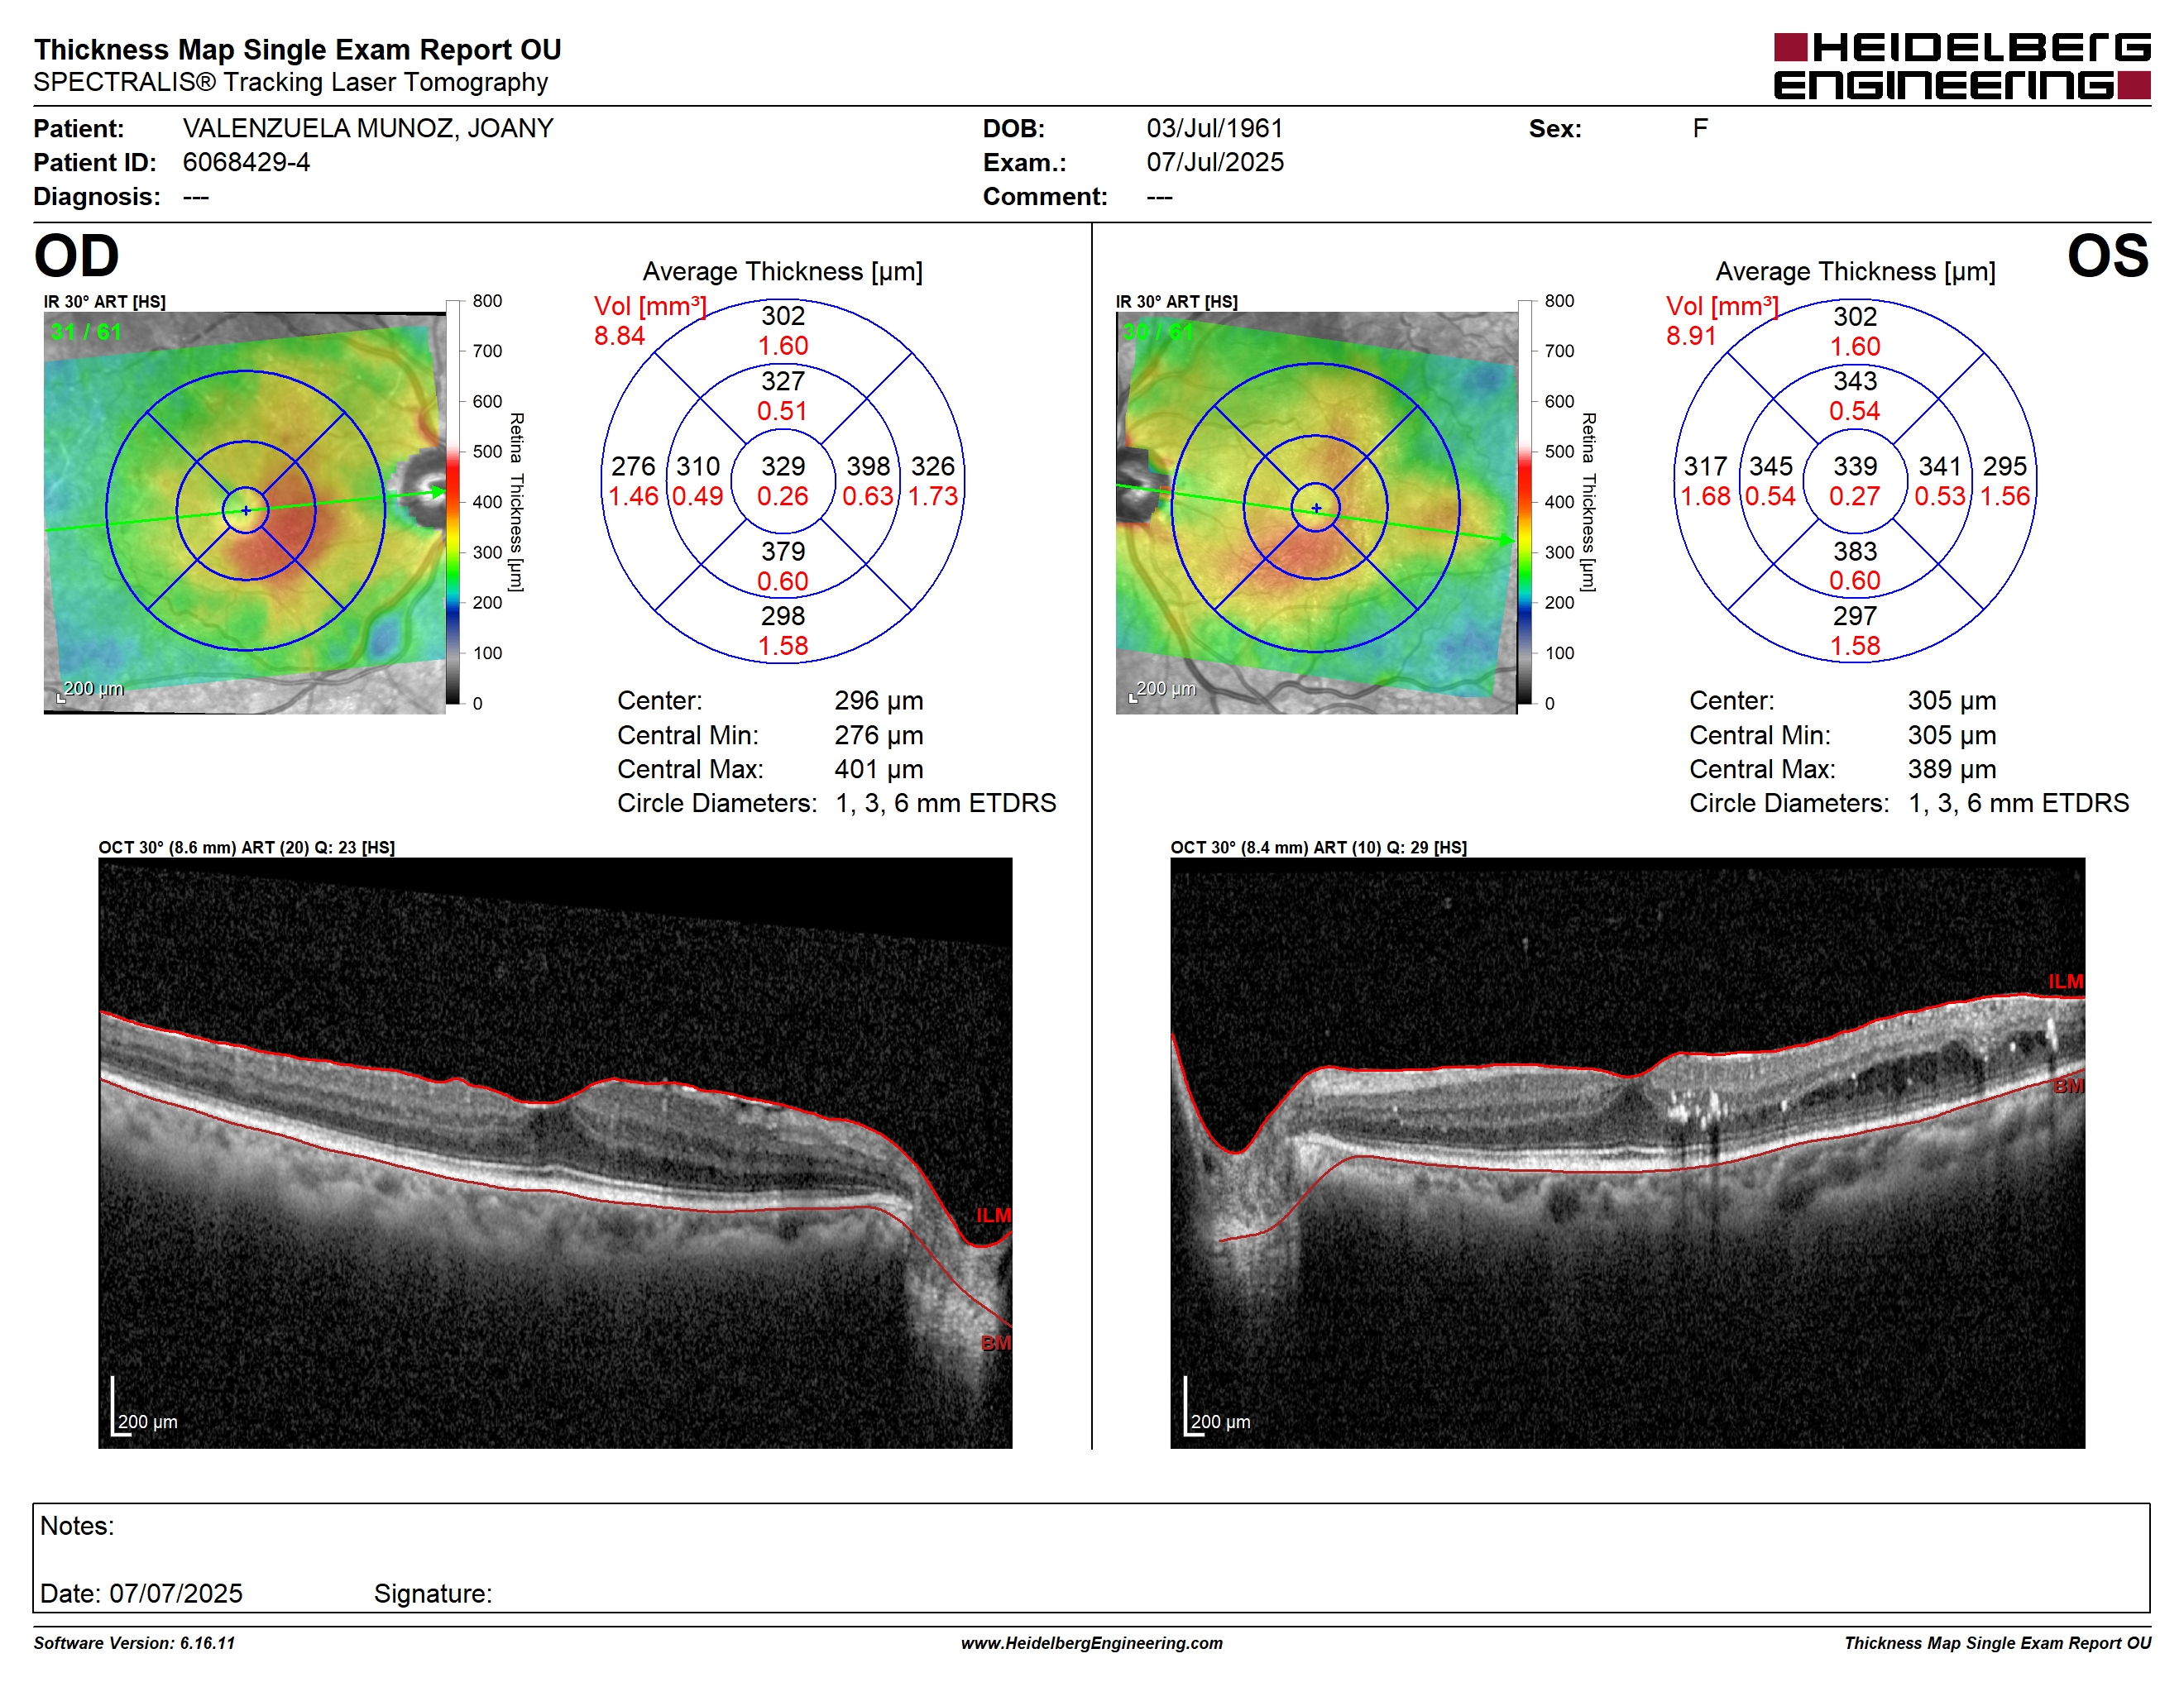2184x1687 pixels.
Task: Click OD center subfield thickness 329
Action: coord(782,466)
